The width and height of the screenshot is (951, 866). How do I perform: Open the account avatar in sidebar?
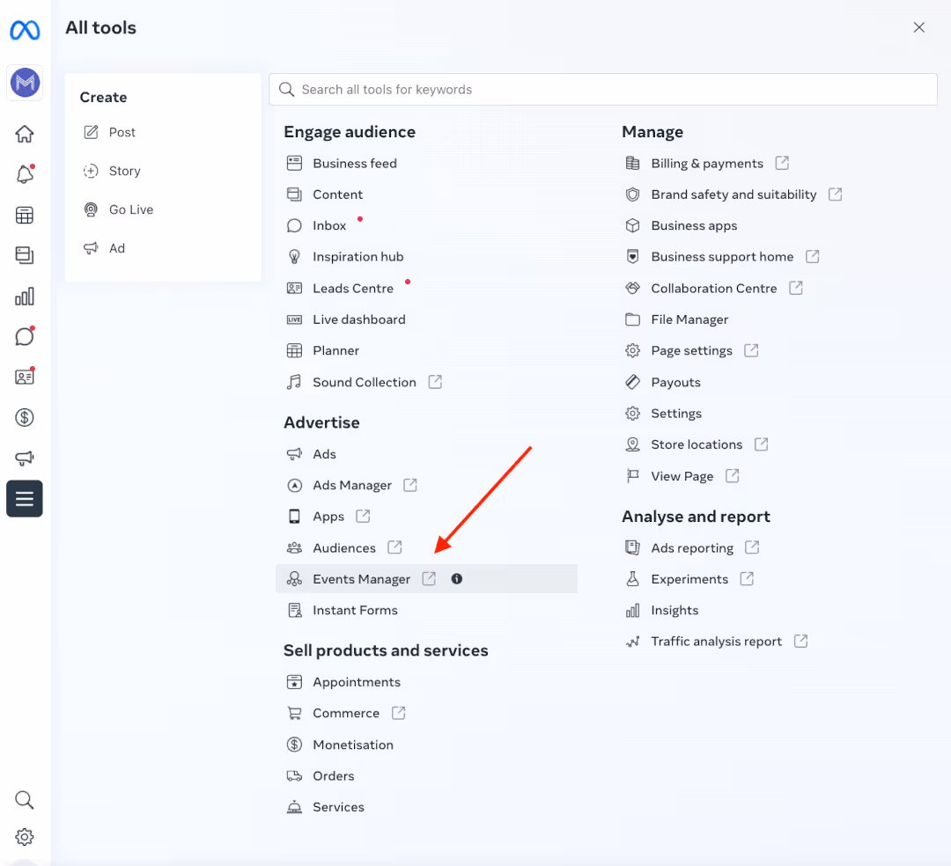(x=25, y=83)
